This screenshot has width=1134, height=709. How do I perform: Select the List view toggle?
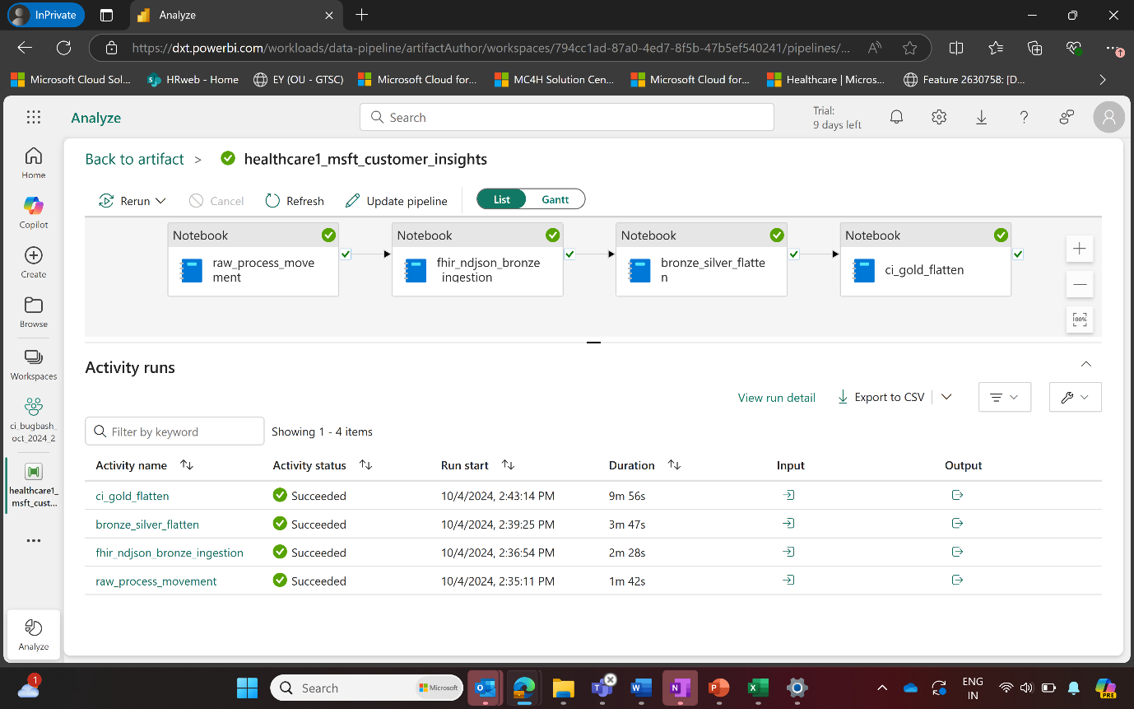501,198
